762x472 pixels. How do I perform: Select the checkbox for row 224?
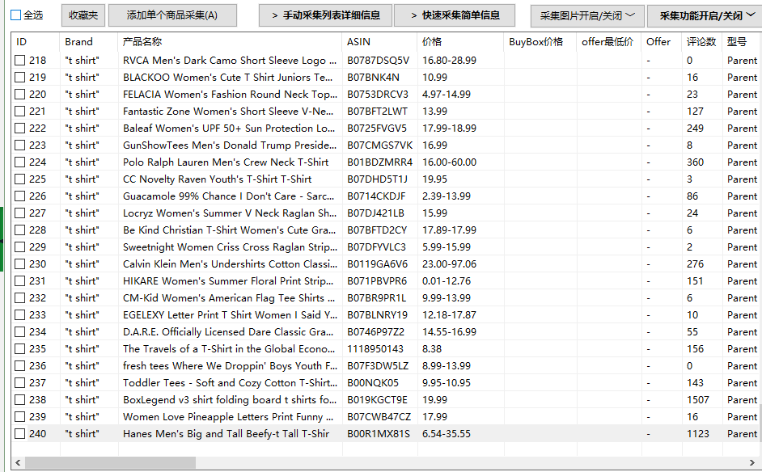coord(19,162)
